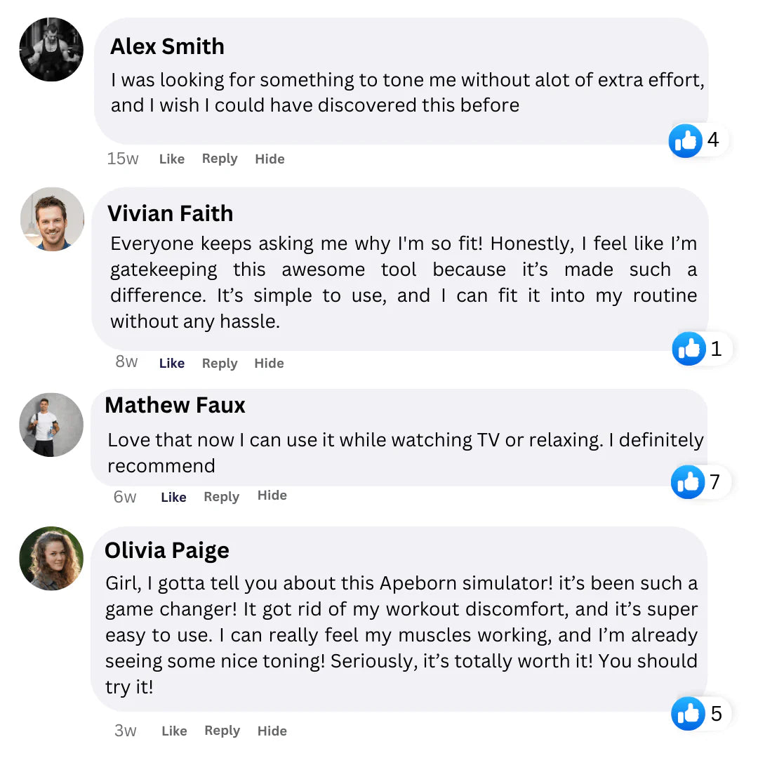Hide Mathew Faux's comment
Viewport: 758px width, 758px height.
click(x=272, y=496)
